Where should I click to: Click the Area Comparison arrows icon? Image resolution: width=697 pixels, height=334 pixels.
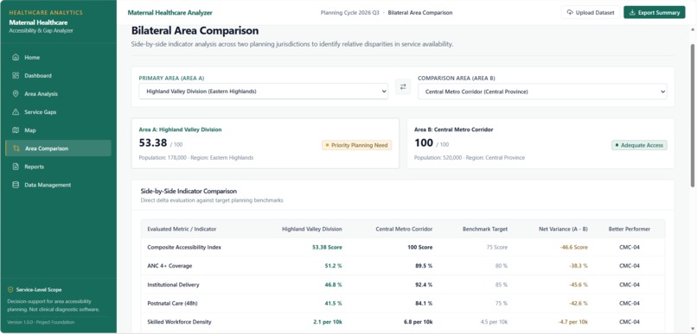pyautogui.click(x=16, y=148)
